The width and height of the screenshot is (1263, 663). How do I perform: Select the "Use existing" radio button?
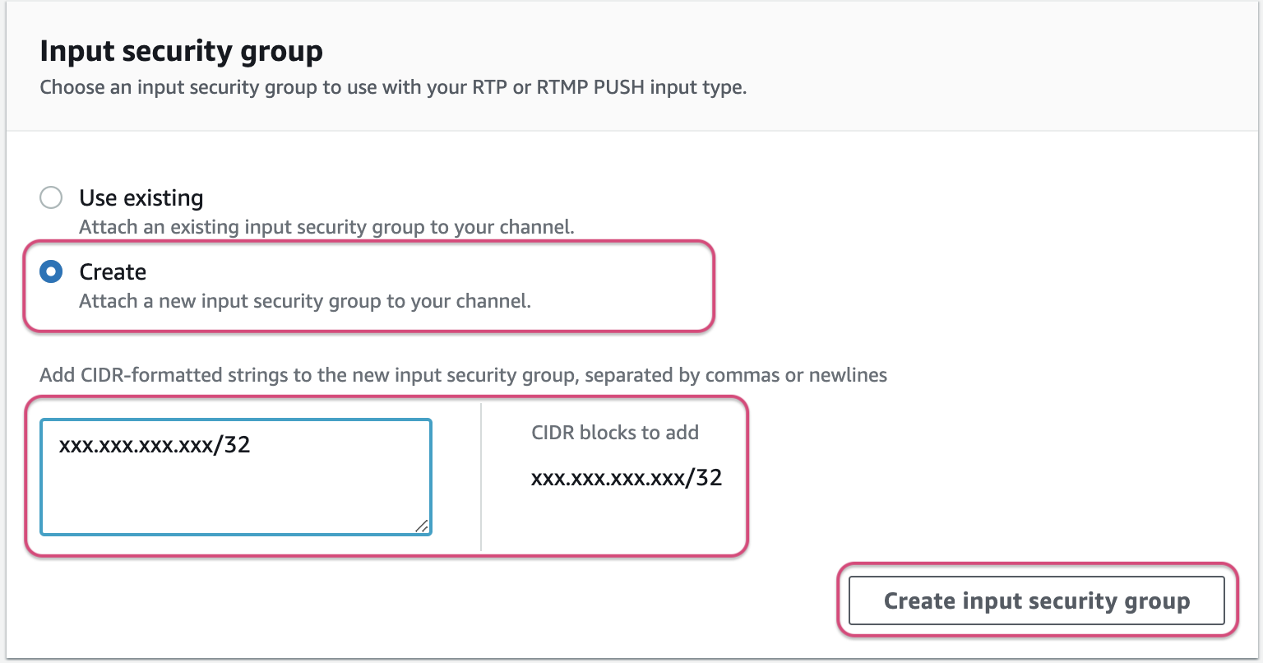(51, 198)
